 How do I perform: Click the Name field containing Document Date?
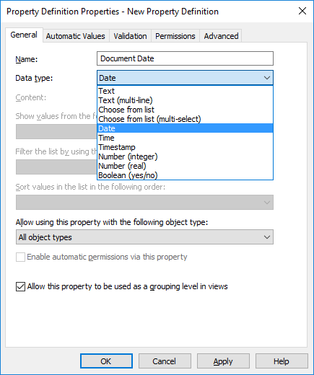[x=185, y=58]
